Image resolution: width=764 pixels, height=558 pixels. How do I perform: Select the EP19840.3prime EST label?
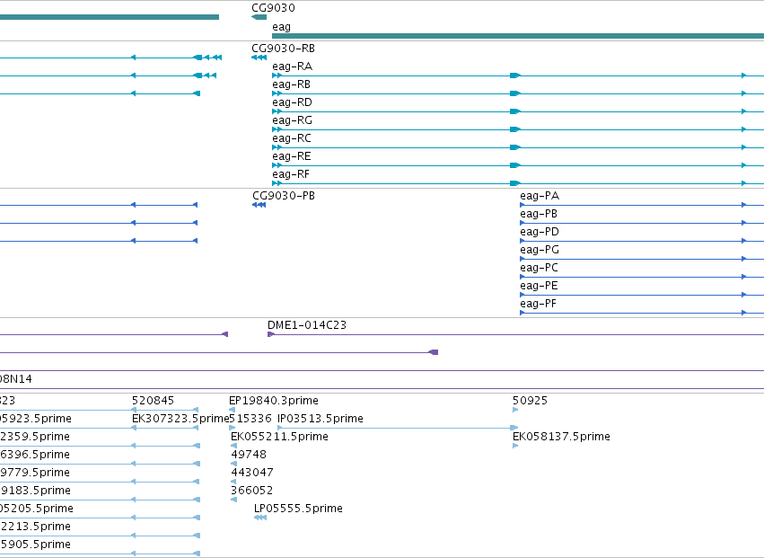273,401
